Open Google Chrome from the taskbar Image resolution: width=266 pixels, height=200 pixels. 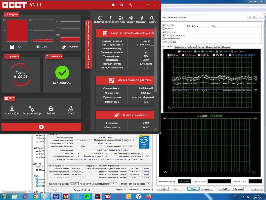pos(35,197)
